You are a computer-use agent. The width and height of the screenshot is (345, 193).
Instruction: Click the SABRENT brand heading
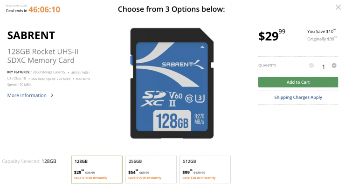click(31, 35)
